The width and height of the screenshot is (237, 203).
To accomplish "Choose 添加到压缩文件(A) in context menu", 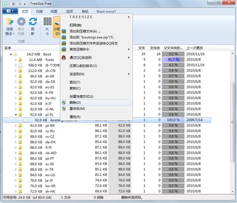I will [x=96, y=31].
